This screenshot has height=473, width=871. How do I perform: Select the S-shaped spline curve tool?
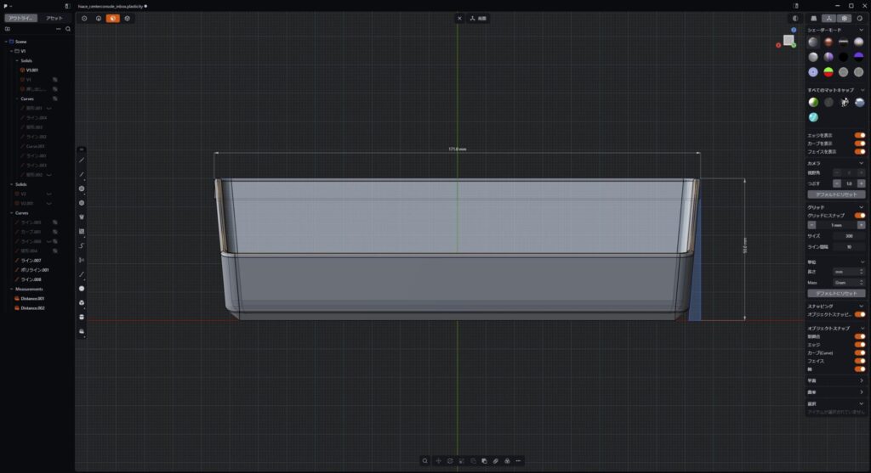82,245
